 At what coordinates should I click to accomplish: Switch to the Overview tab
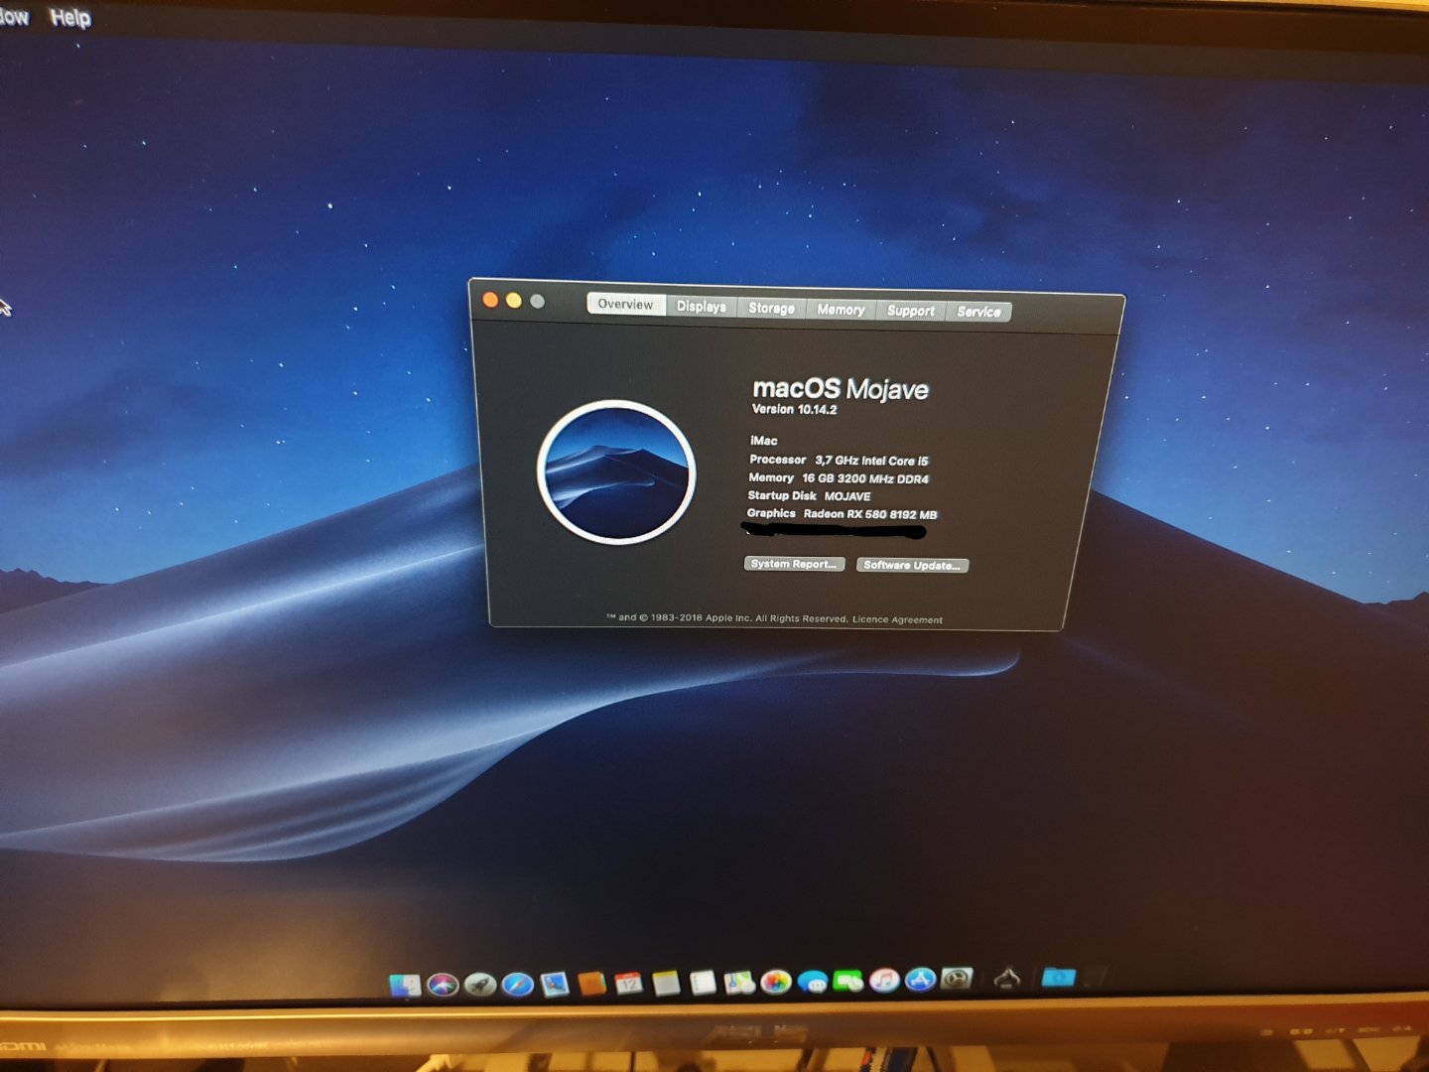625,305
